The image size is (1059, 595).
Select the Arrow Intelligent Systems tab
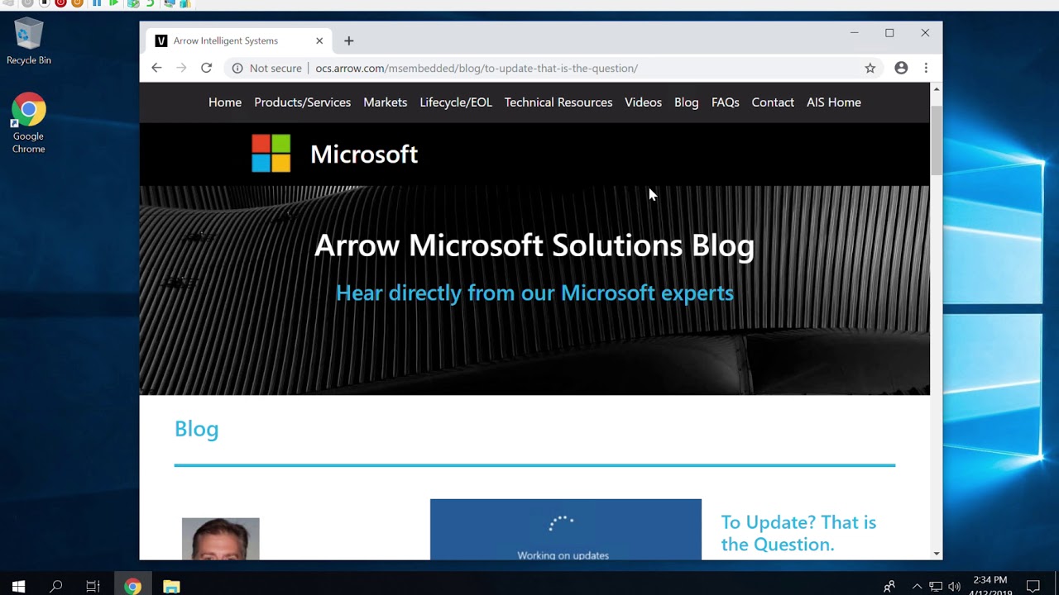[x=238, y=40]
